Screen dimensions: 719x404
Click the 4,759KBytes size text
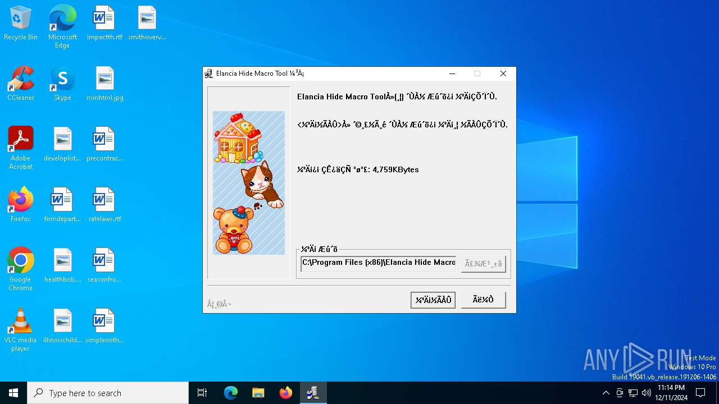point(395,169)
